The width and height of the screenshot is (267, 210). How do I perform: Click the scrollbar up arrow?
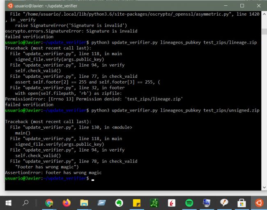pos(264,14)
